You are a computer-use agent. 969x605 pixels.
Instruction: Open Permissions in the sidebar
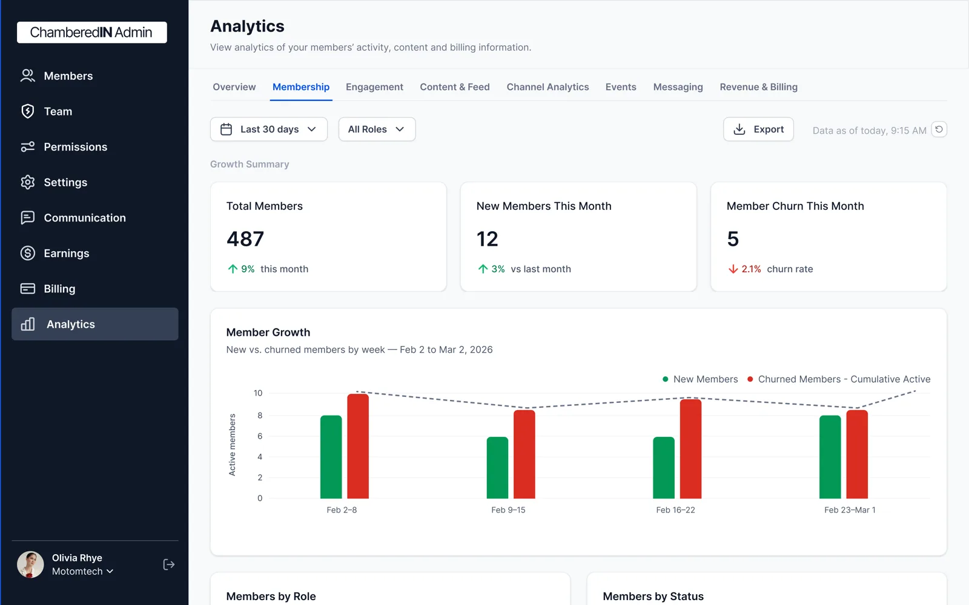point(95,147)
